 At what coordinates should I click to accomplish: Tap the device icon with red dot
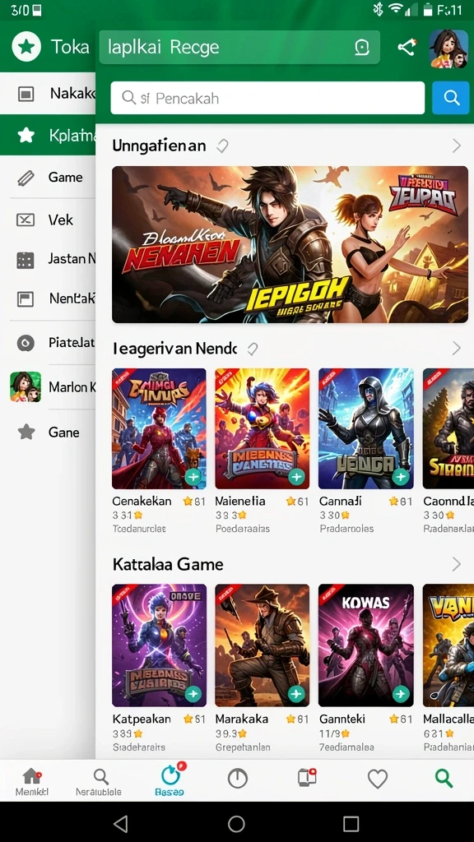tap(307, 778)
